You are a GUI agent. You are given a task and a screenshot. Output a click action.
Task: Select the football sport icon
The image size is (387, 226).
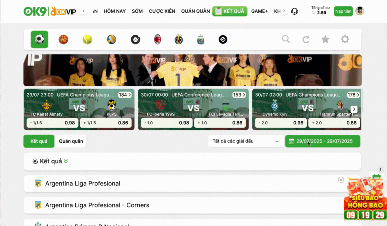(x=40, y=40)
